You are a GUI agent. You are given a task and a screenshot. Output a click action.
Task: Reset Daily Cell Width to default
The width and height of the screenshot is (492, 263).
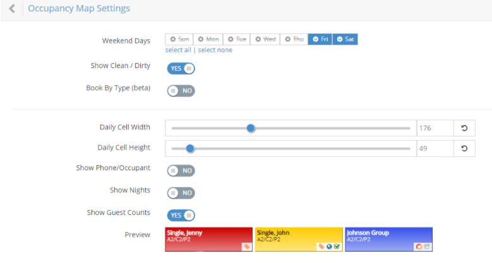click(x=464, y=128)
